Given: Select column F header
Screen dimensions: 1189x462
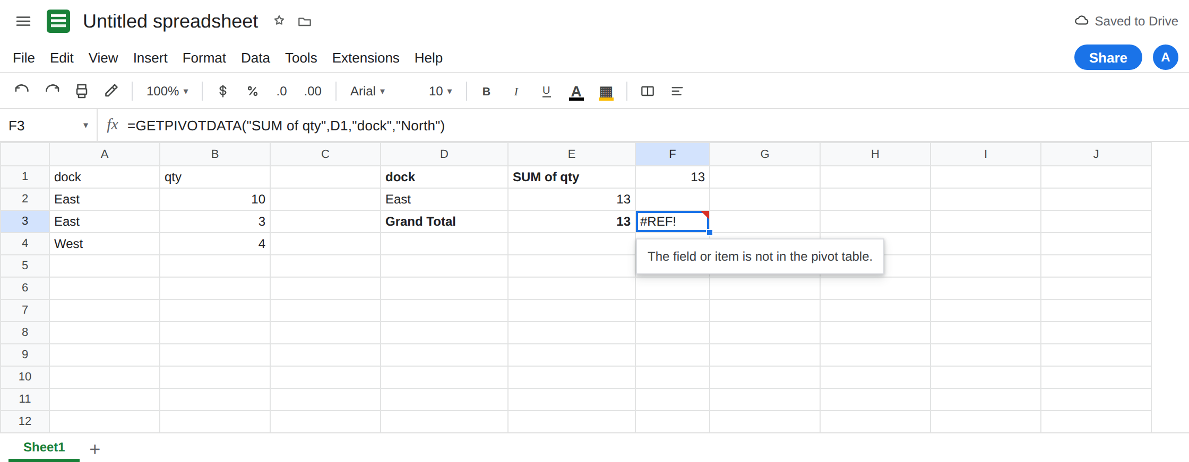Looking at the screenshot, I should pyautogui.click(x=673, y=154).
